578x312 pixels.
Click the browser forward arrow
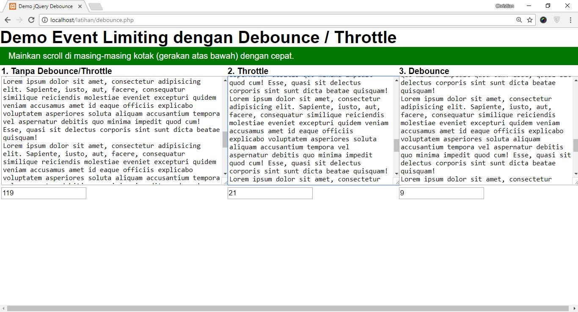tap(19, 20)
